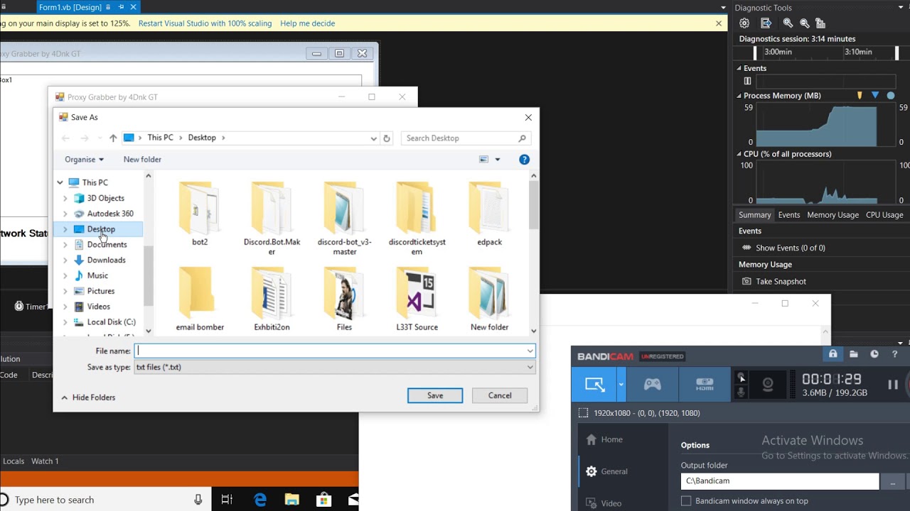Select Downloads in the navigation tree
The height and width of the screenshot is (511, 910).
(106, 260)
